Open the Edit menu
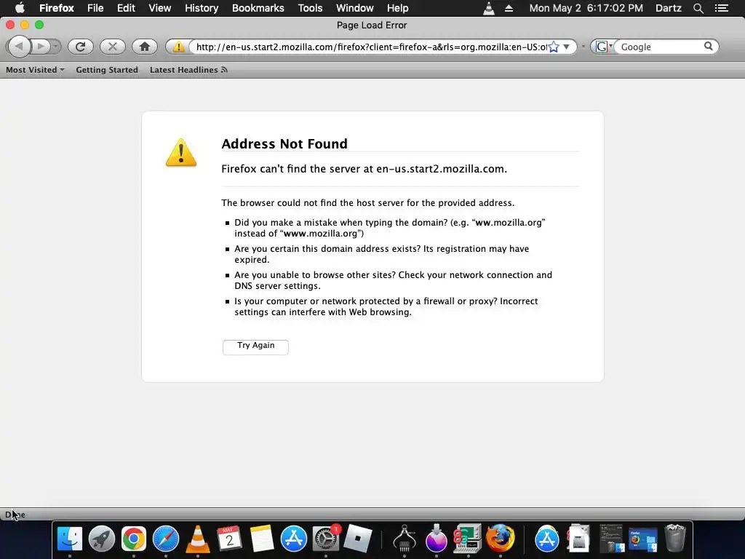This screenshot has height=559, width=745. (x=126, y=8)
